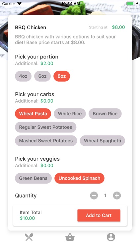Screen dimensions: 140x249
Task: Tap the Wi-Fi icon in status bar
Action: pyautogui.click(x=19, y=3)
